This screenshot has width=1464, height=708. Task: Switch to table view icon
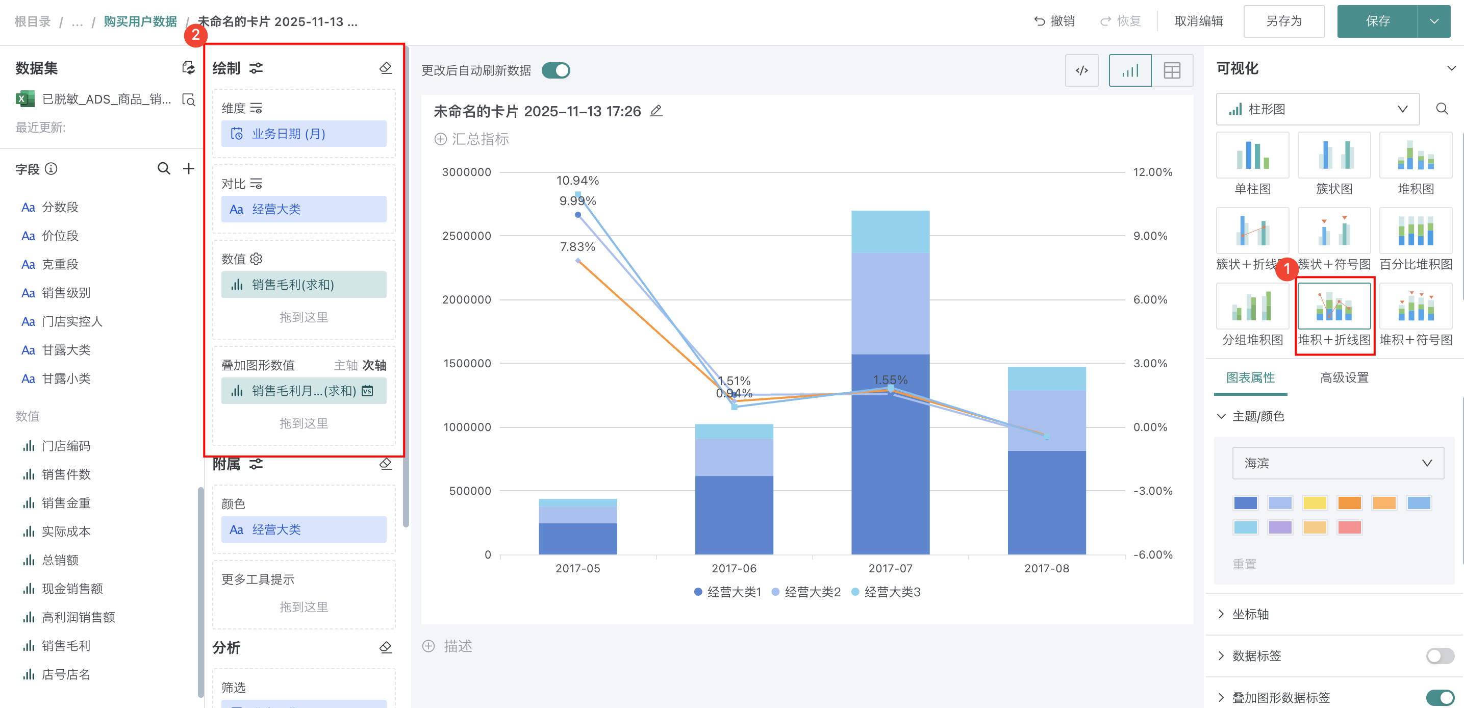pos(1172,70)
